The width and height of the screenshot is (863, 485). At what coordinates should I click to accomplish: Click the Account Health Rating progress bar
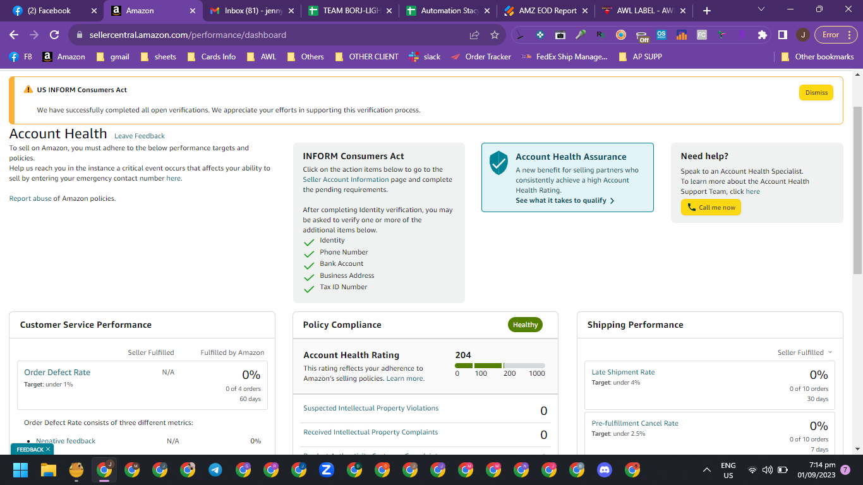(x=500, y=366)
